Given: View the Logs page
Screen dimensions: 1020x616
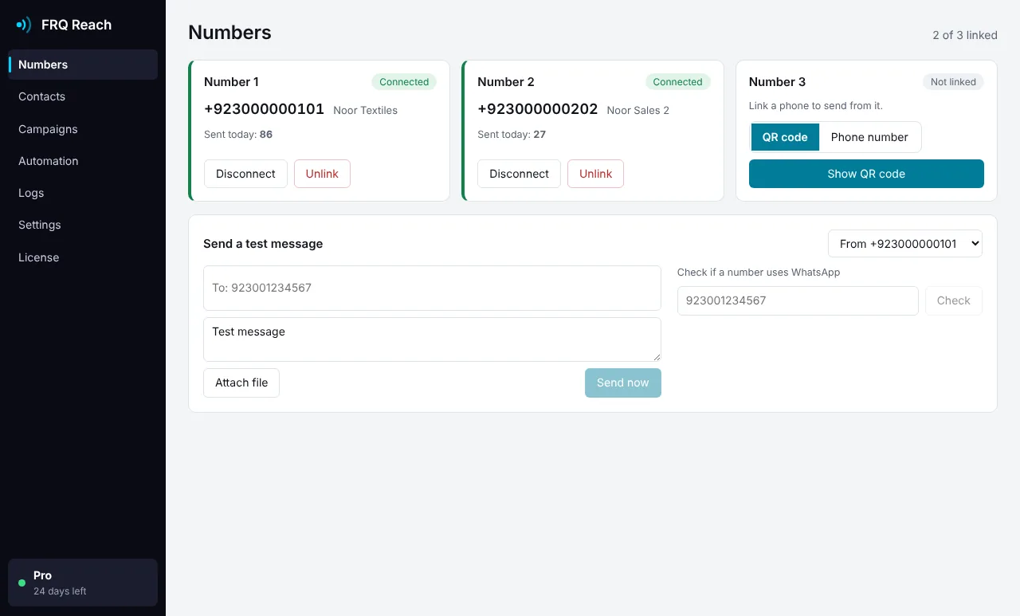Looking at the screenshot, I should tap(83, 193).
